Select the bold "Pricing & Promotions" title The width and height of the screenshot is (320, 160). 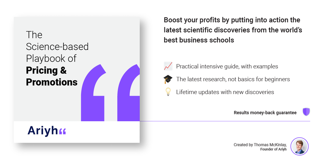[52, 76]
